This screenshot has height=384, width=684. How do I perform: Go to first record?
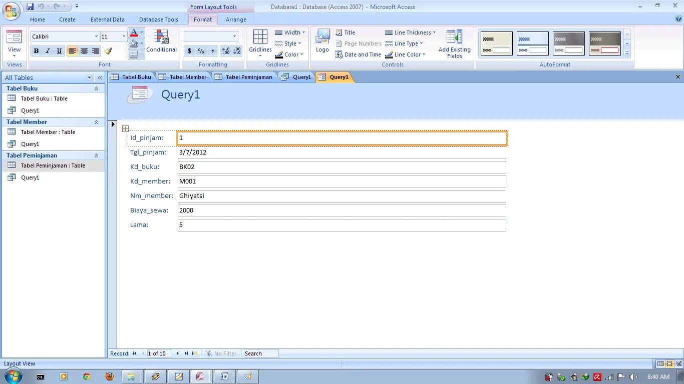135,353
